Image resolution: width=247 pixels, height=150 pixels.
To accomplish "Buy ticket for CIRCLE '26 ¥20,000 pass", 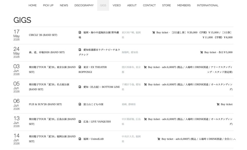I will pyautogui.click(x=192, y=35).
